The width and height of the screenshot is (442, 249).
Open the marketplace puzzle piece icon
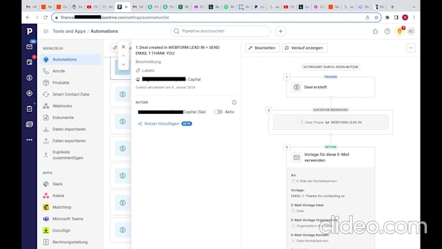point(375,31)
